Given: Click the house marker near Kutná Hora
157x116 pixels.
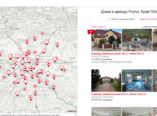Looking at the screenshot, I should click(x=54, y=77).
